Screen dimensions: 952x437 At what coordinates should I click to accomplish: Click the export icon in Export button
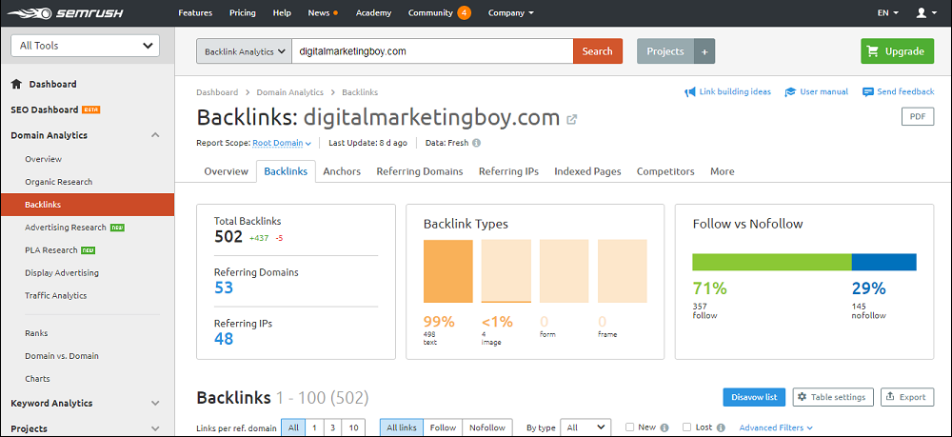point(890,397)
